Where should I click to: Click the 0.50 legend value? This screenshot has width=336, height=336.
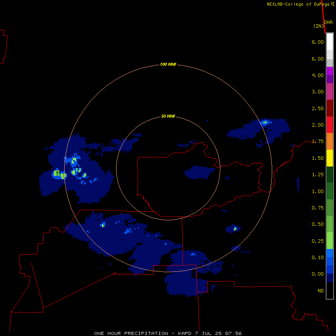[x=318, y=224]
